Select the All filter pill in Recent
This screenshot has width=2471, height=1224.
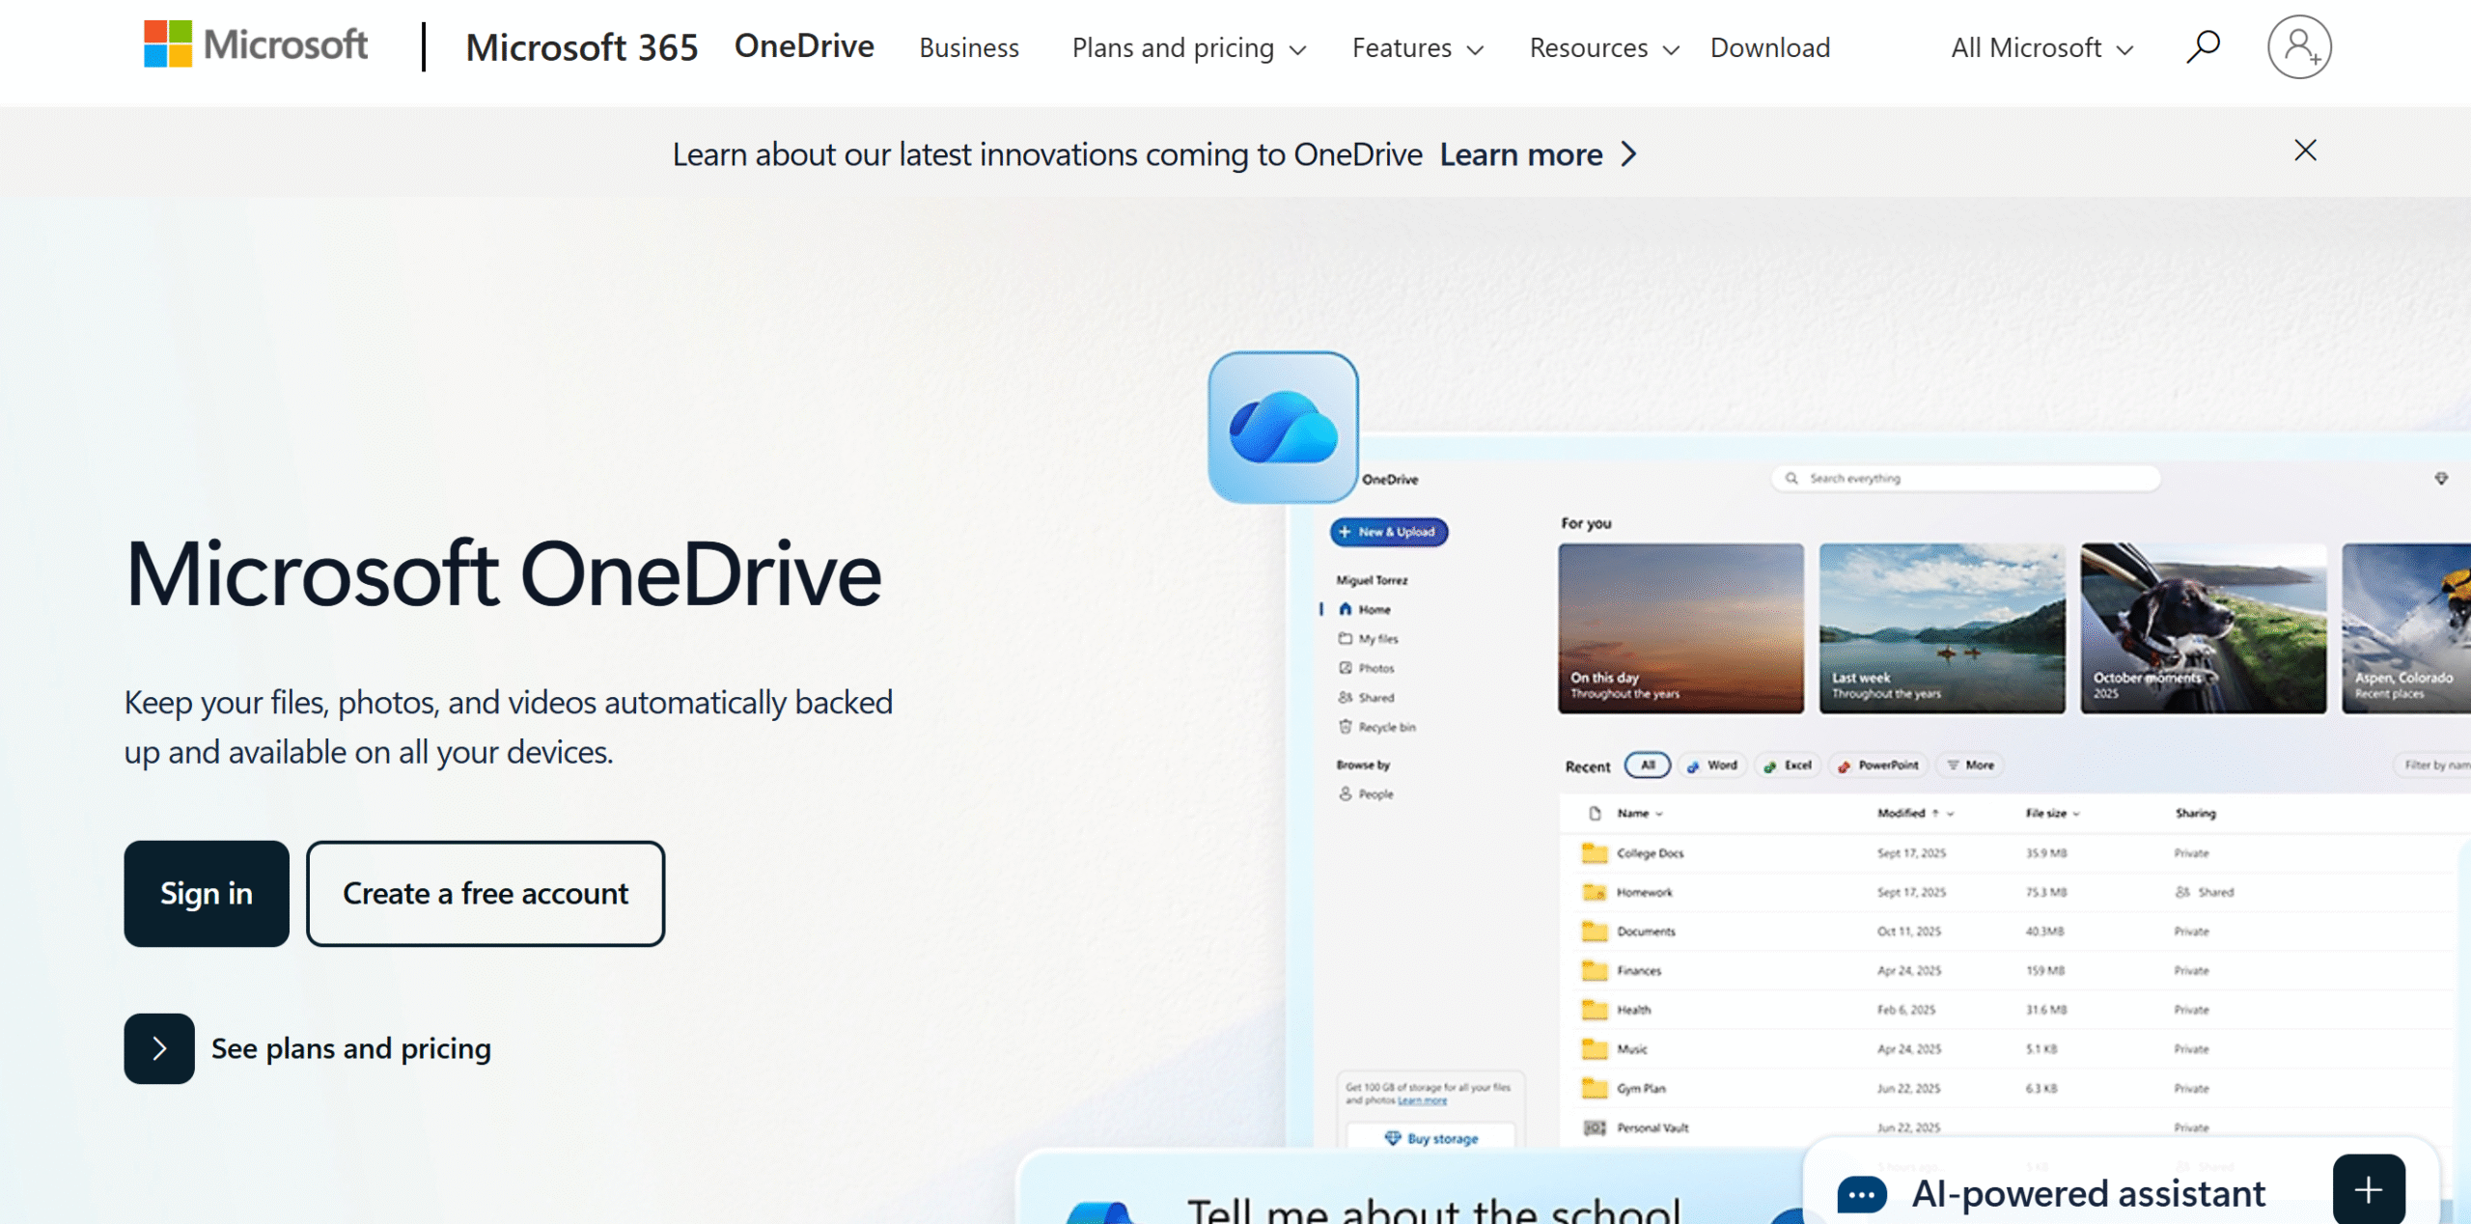[1648, 765]
